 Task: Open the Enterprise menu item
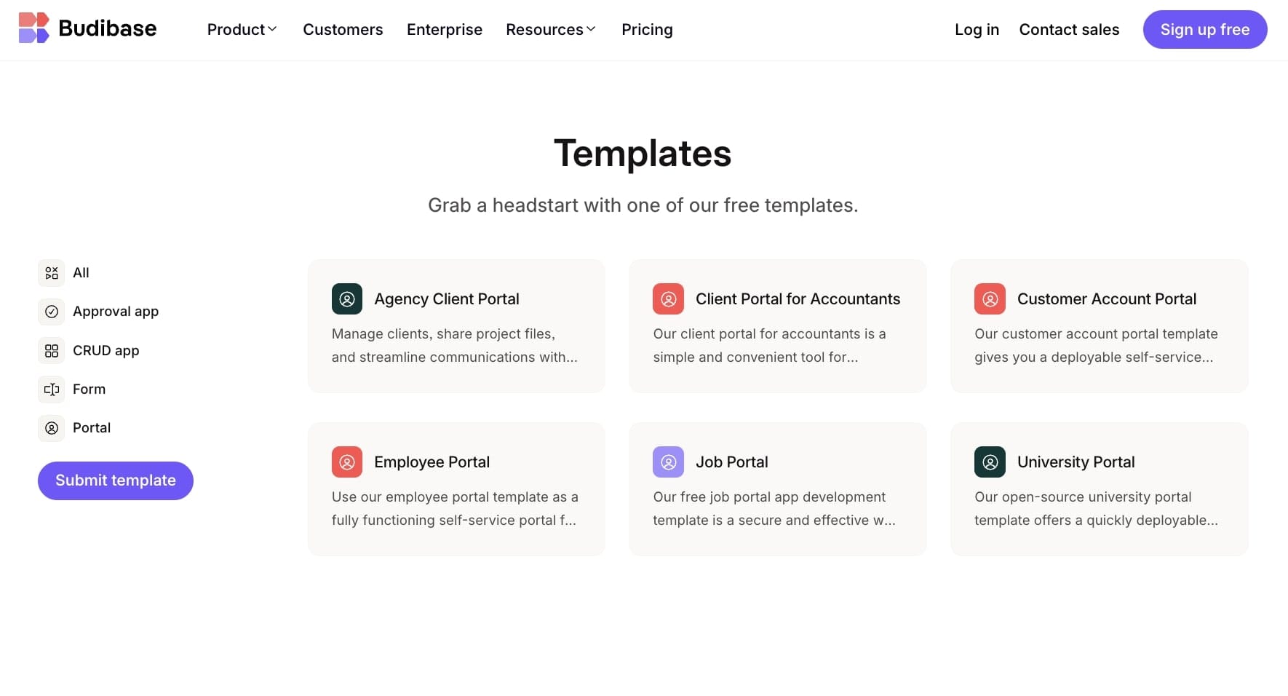click(444, 30)
